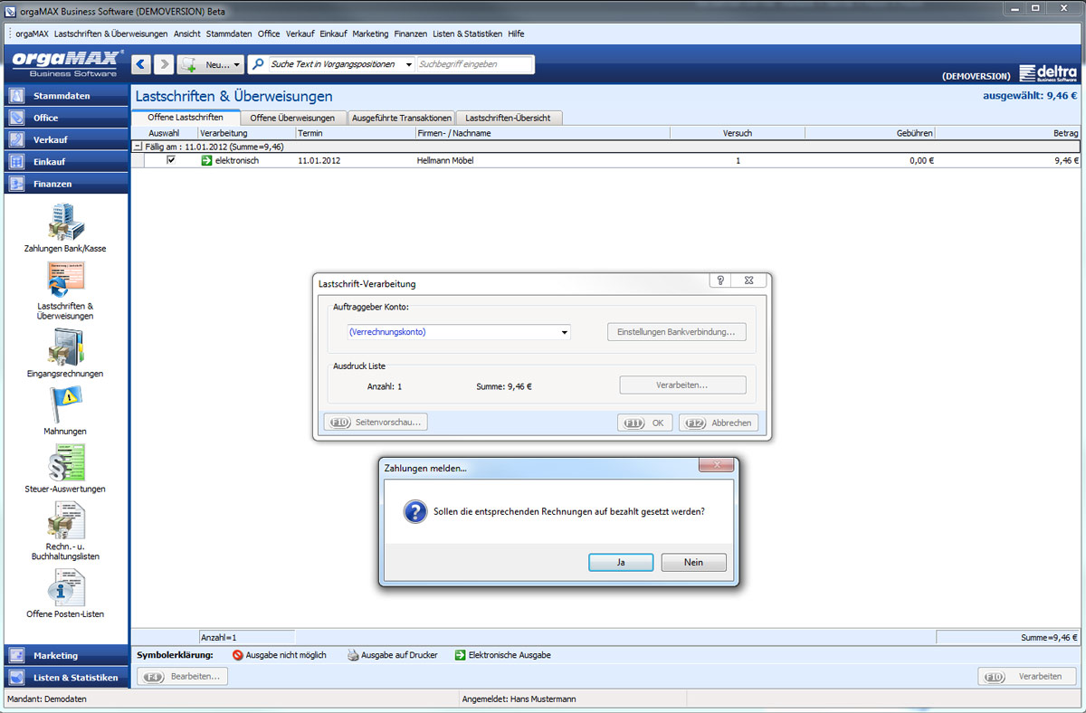
Task: Click the Einkauf section icon
Action: [15, 161]
